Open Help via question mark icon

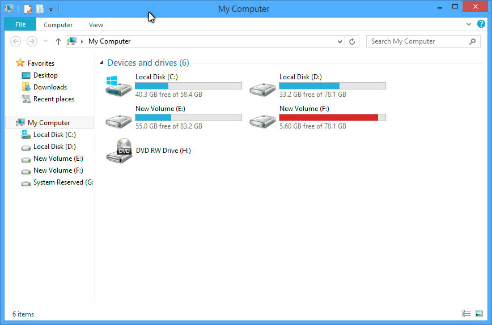point(481,24)
